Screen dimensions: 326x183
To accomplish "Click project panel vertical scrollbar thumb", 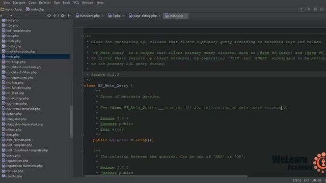I will click(71, 121).
